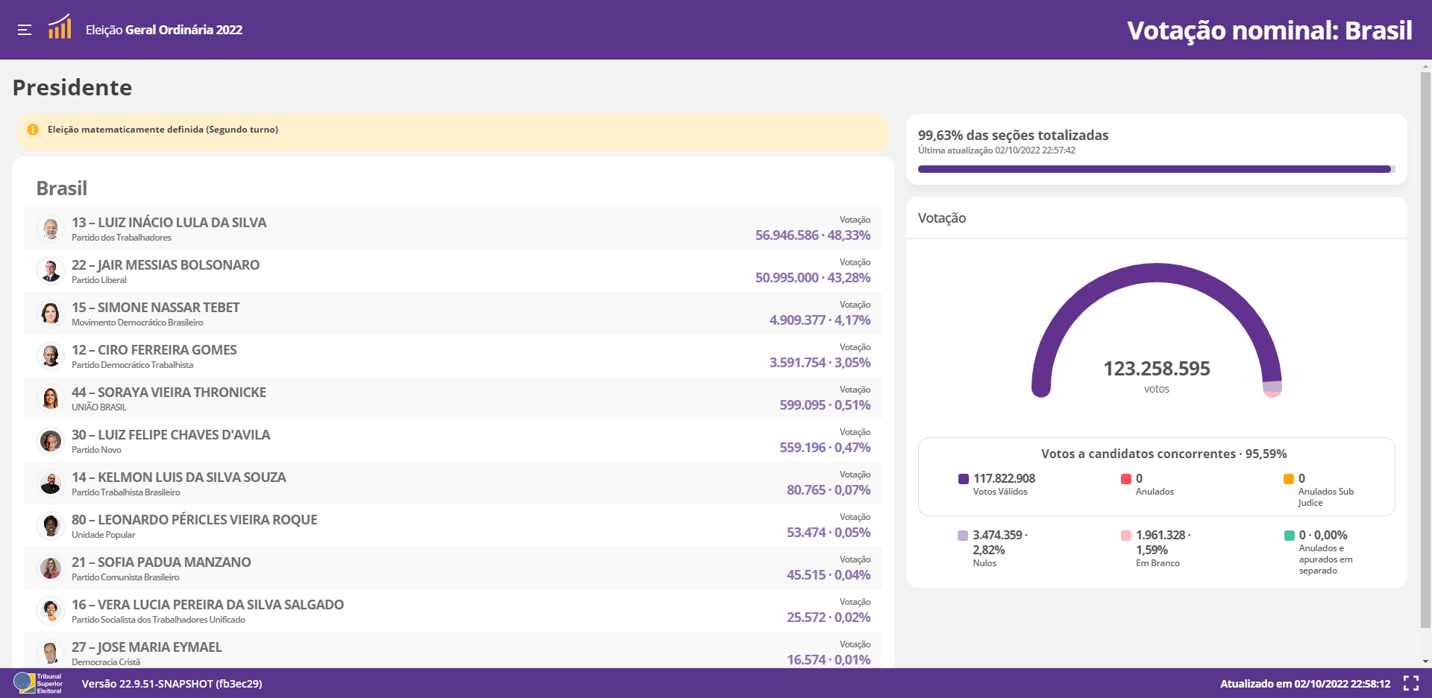Viewport: 1432px width, 698px height.
Task: Click Versão 22.9.51-SNAPSHOT text in footer
Action: [172, 684]
